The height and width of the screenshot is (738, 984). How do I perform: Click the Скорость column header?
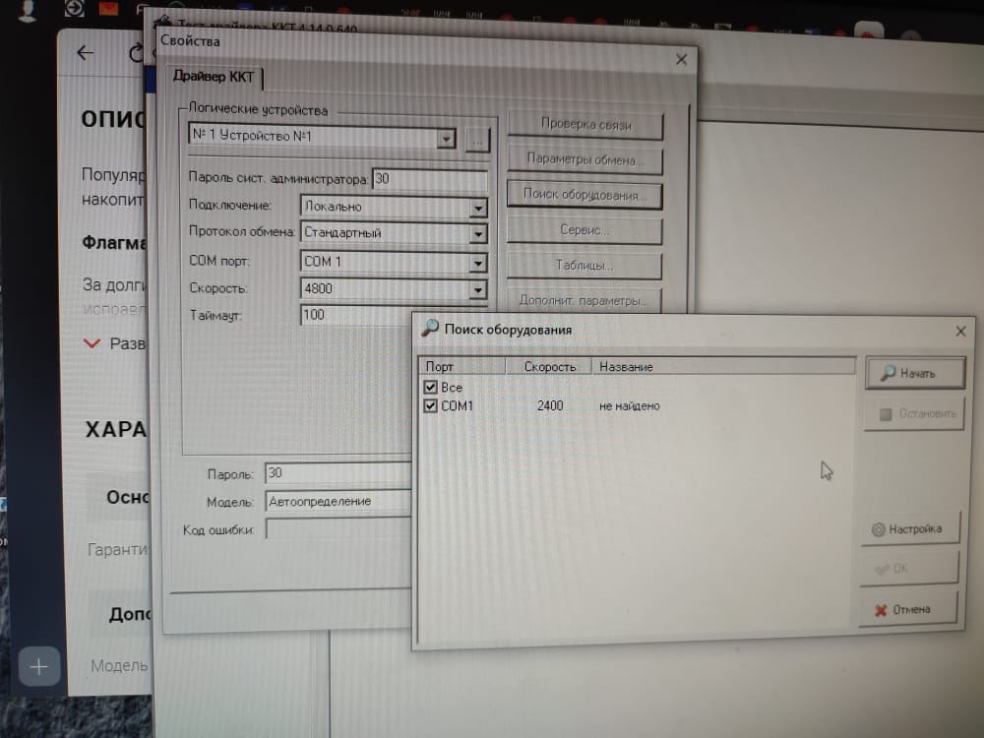coord(549,366)
